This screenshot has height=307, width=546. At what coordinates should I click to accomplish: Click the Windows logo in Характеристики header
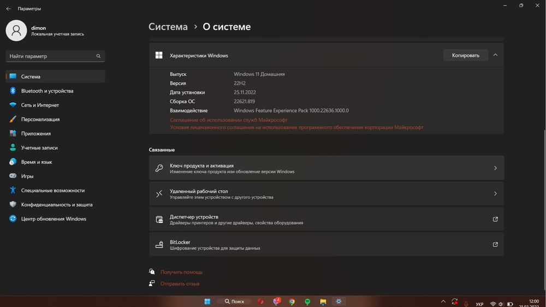tap(159, 55)
